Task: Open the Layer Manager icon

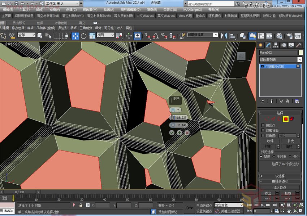Action: pos(243,36)
